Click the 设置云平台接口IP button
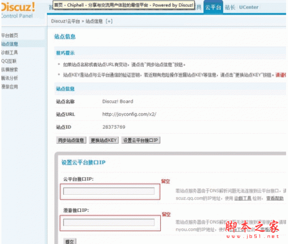This screenshot has height=244, width=288. (141, 140)
